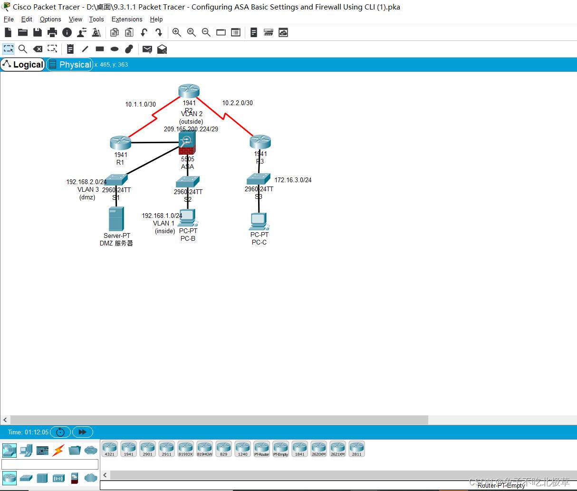The image size is (577, 491).
Task: Select the Miscellaneous folder category
Action: point(75,450)
